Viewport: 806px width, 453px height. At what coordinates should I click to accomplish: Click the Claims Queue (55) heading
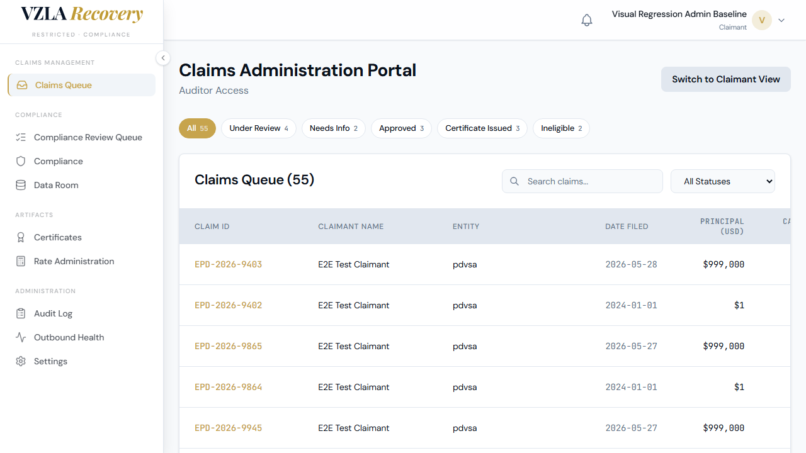pyautogui.click(x=254, y=180)
